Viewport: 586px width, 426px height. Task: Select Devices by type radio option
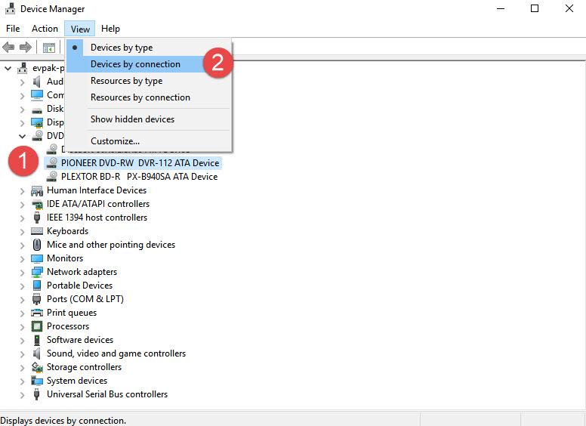tap(122, 48)
